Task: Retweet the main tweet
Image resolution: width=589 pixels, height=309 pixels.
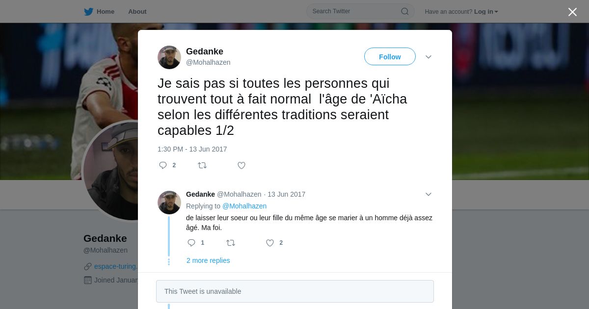Action: point(202,165)
